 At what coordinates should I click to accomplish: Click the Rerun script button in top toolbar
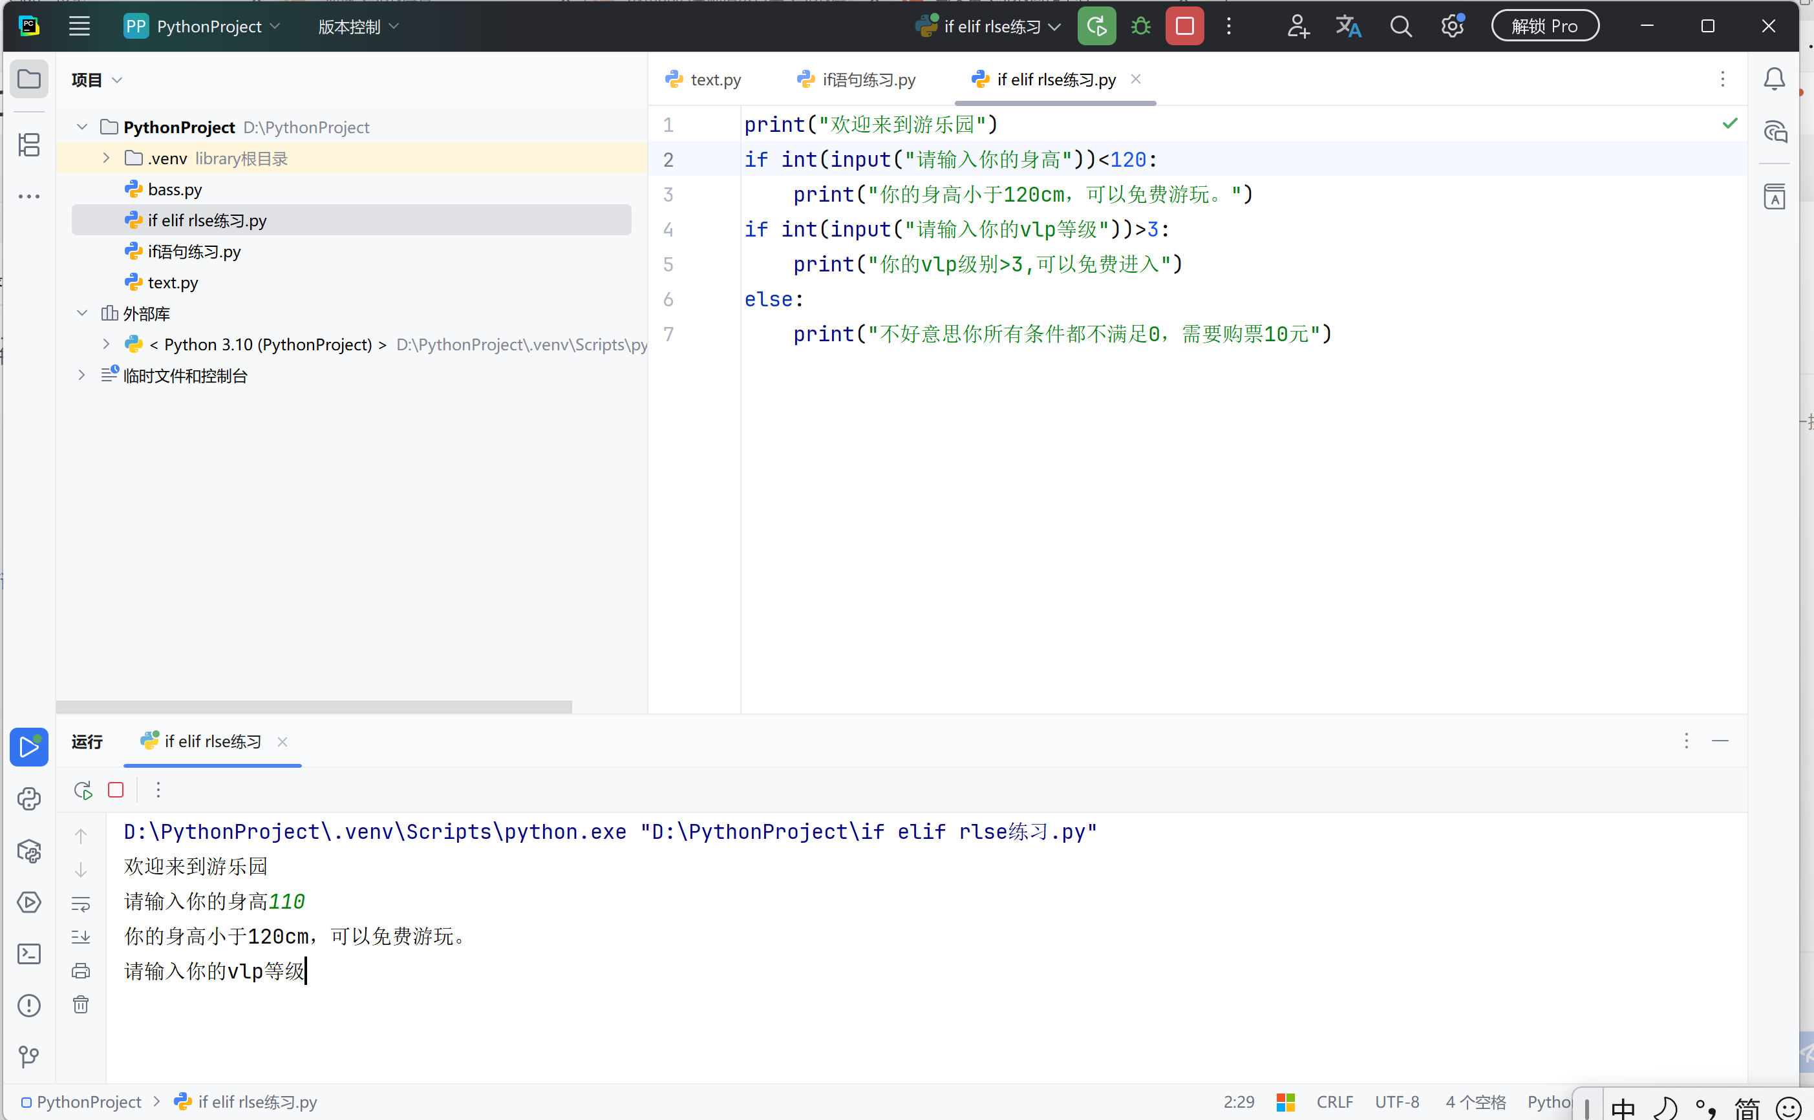1096,26
